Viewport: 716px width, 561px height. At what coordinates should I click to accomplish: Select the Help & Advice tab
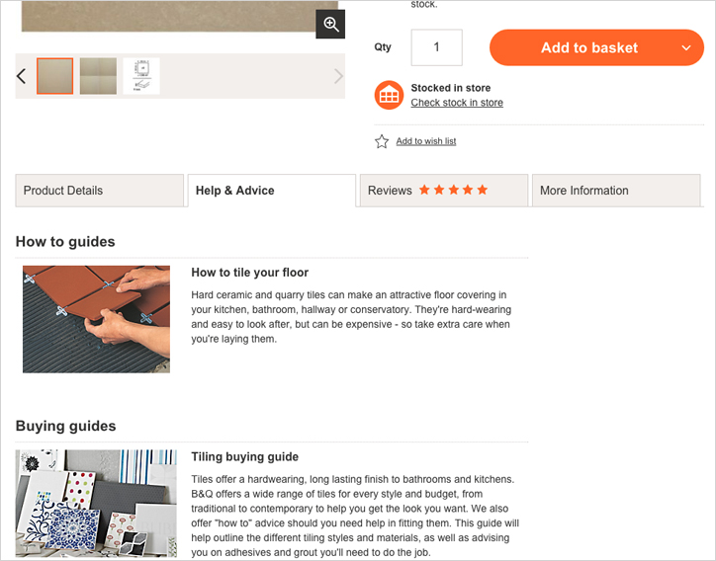coord(272,191)
